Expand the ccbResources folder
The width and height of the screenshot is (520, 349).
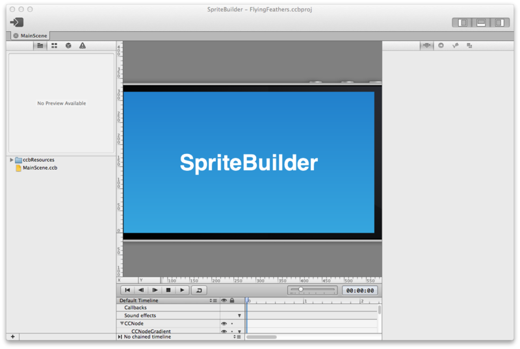coord(12,160)
